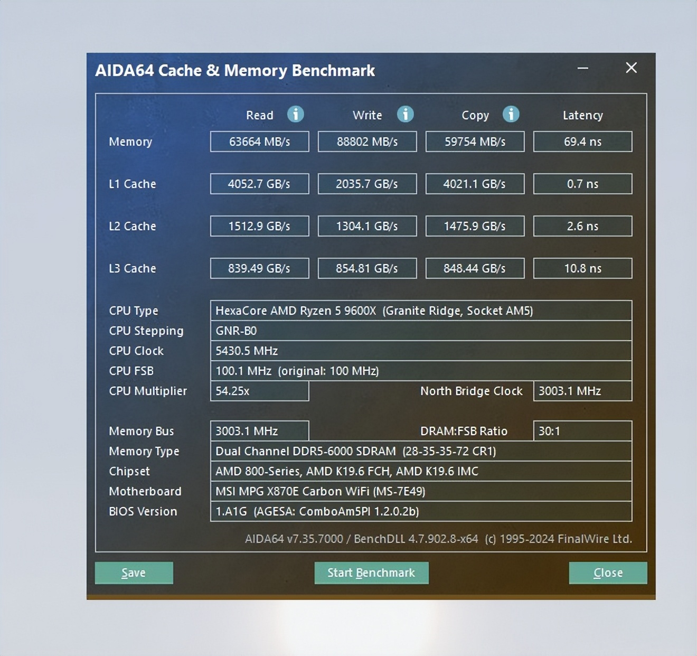
Task: Click the Read column header
Action: 260,115
